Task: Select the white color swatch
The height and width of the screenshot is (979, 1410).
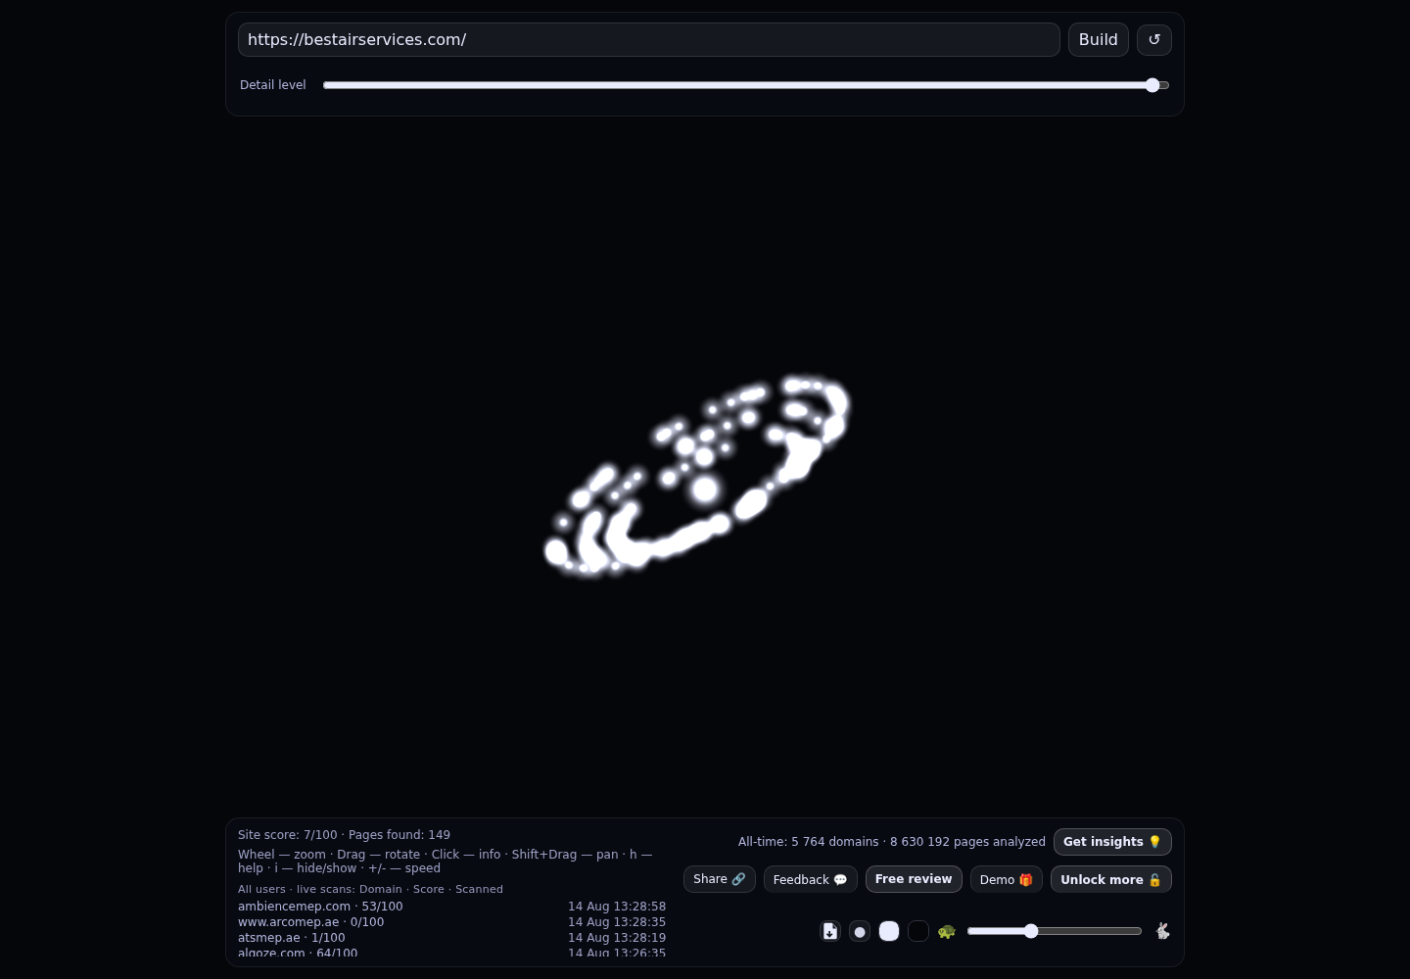Action: (x=889, y=931)
